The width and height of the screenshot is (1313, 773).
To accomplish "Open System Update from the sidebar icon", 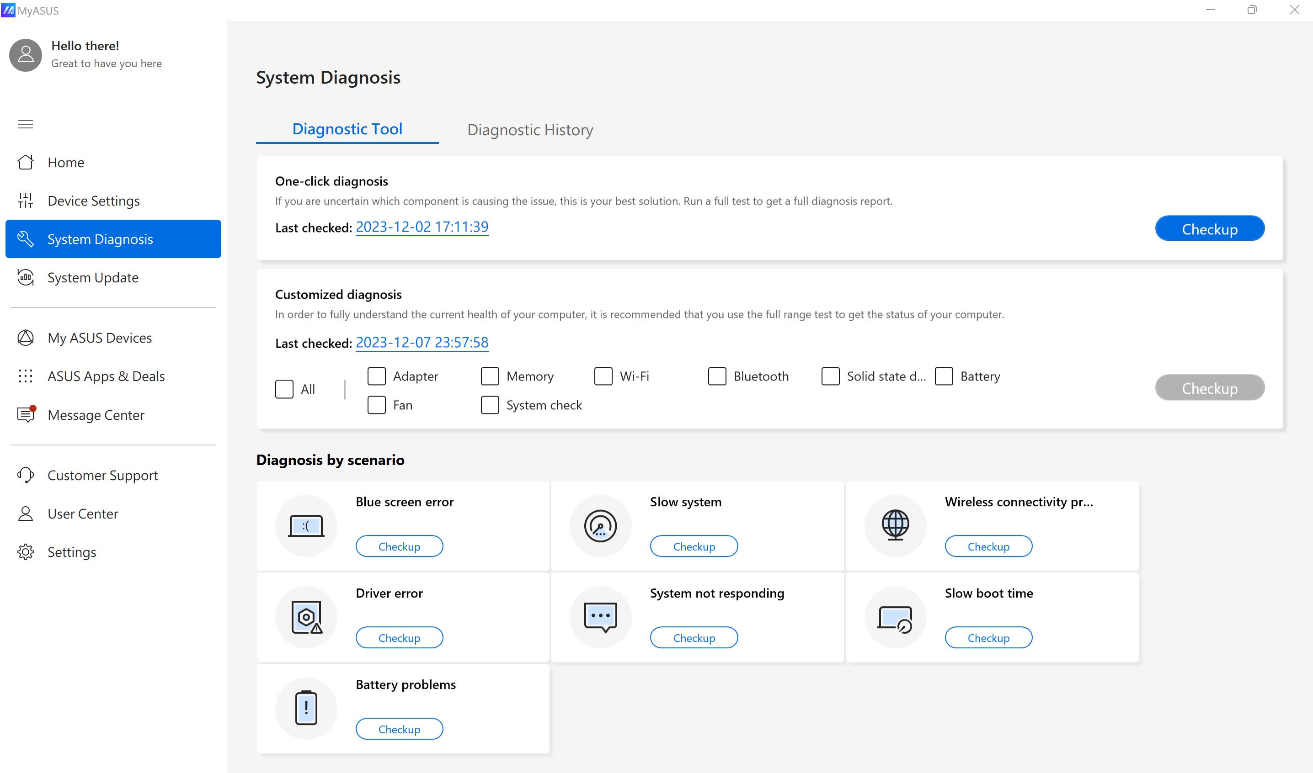I will (26, 277).
